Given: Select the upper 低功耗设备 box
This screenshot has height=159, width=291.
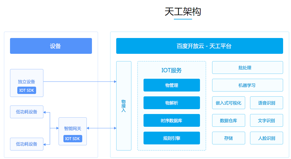Looking at the screenshot, I should tap(27, 112).
